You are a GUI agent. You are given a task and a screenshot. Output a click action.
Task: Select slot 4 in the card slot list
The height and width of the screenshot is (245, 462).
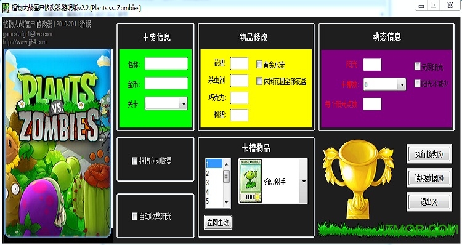pos(214,191)
